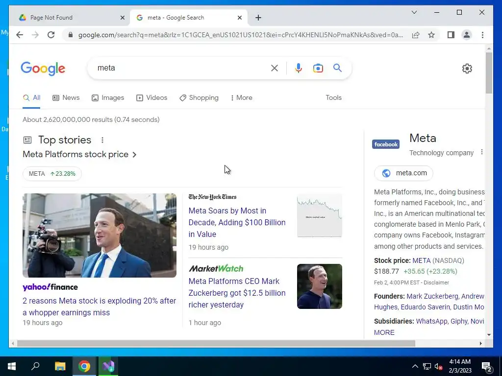This screenshot has width=502, height=376.
Task: Click the vertical scrollbar thumb
Action: tap(489, 73)
